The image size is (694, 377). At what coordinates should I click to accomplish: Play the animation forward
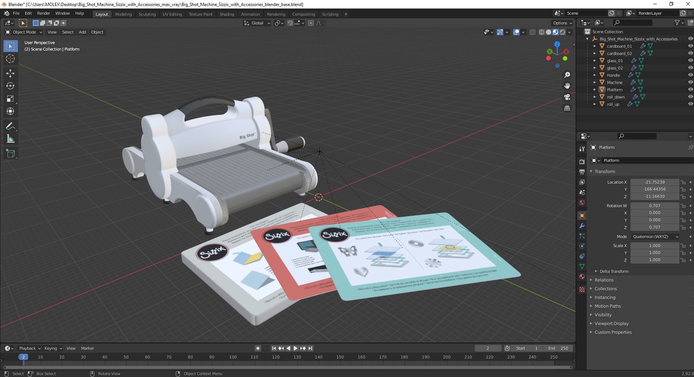296,348
